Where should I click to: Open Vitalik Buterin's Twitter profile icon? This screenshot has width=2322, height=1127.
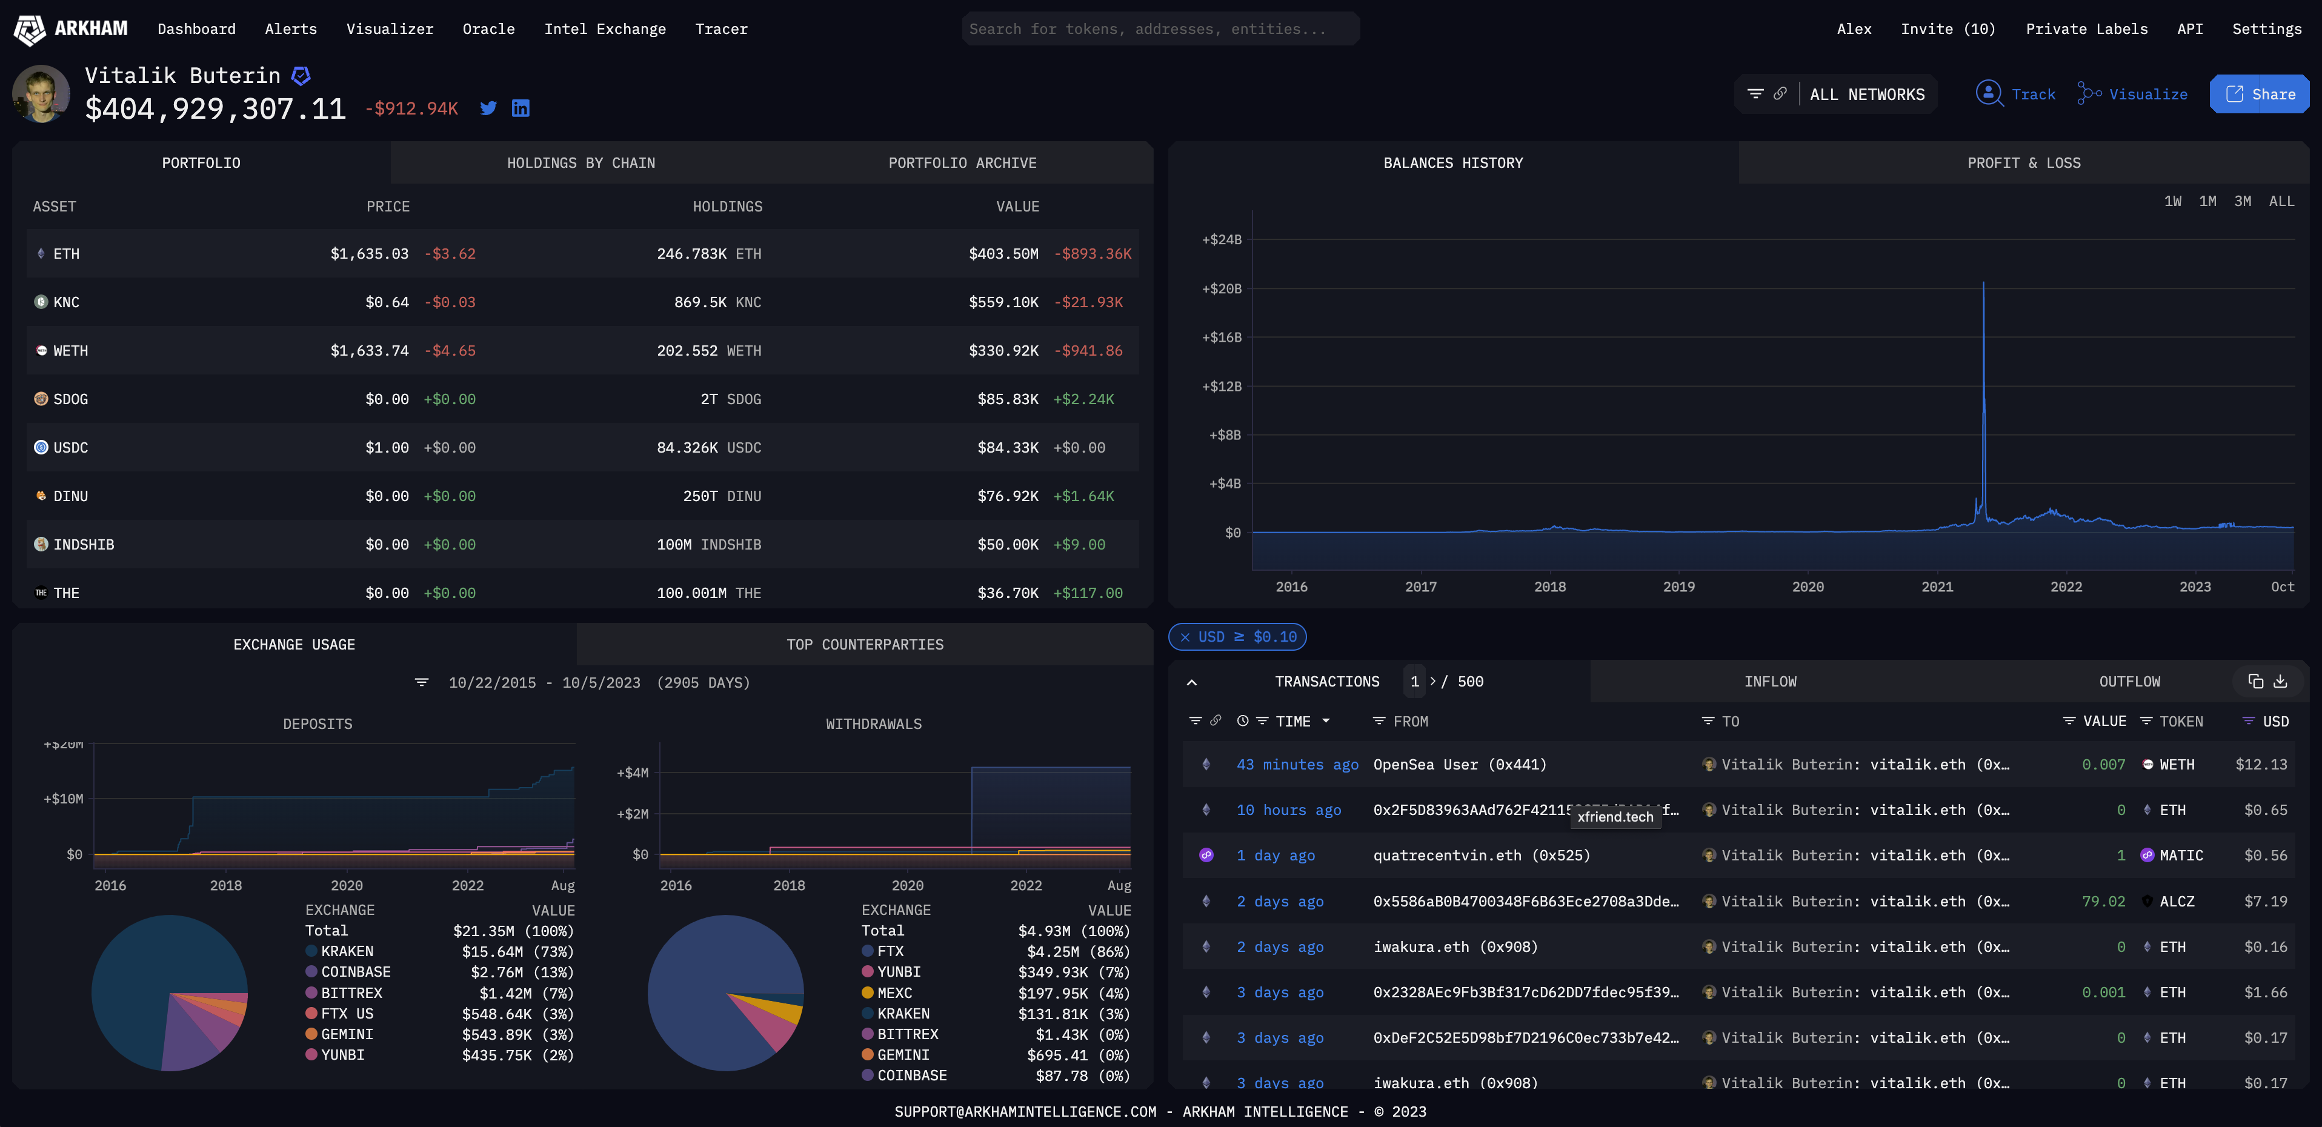click(488, 108)
